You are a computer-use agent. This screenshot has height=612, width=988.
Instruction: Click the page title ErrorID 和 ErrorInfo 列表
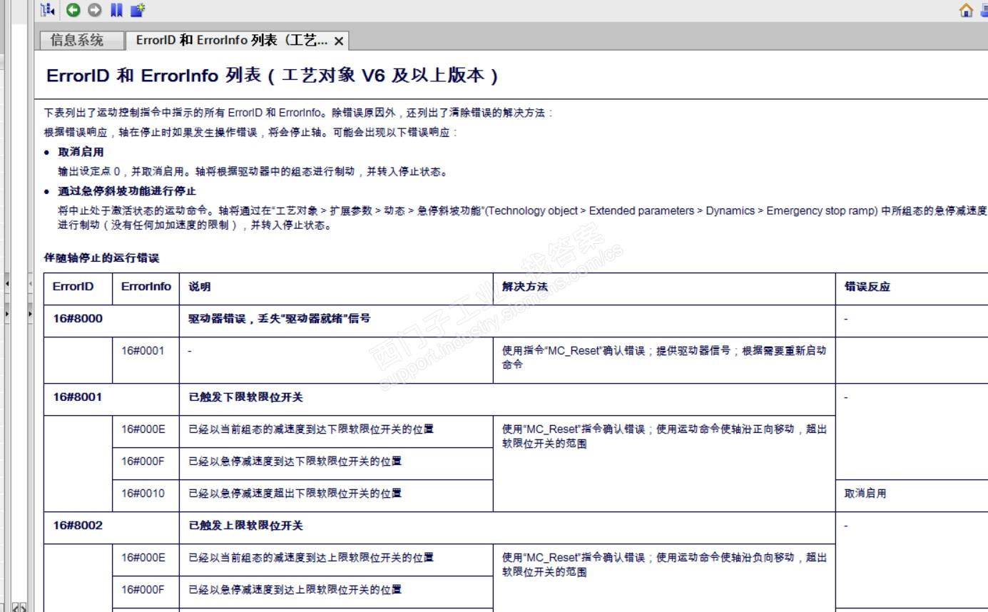coord(272,76)
